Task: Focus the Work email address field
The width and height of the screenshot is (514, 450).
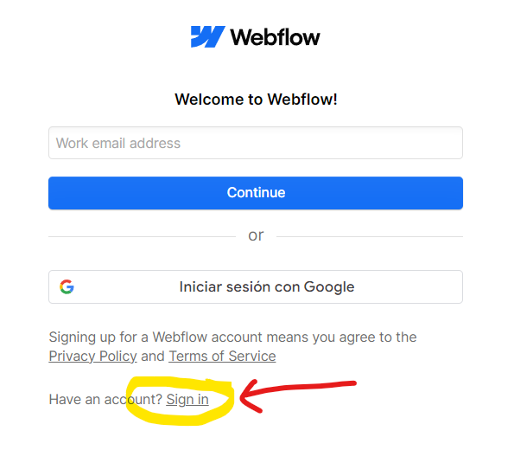Action: 256,143
